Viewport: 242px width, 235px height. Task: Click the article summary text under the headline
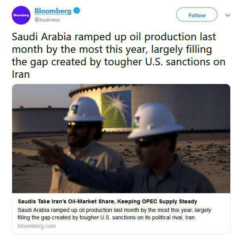(x=115, y=213)
